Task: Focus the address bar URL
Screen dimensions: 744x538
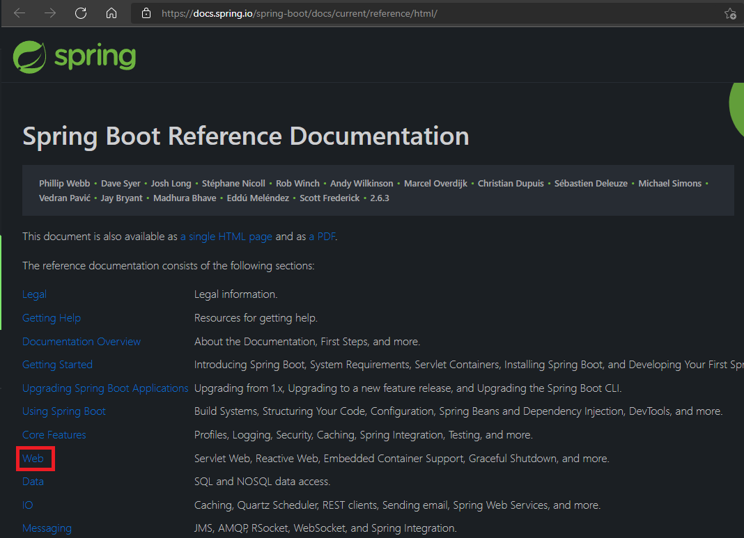Action: [299, 13]
